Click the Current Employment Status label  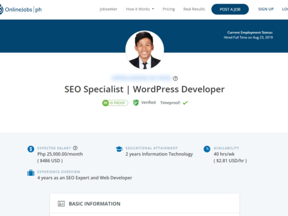[250, 32]
